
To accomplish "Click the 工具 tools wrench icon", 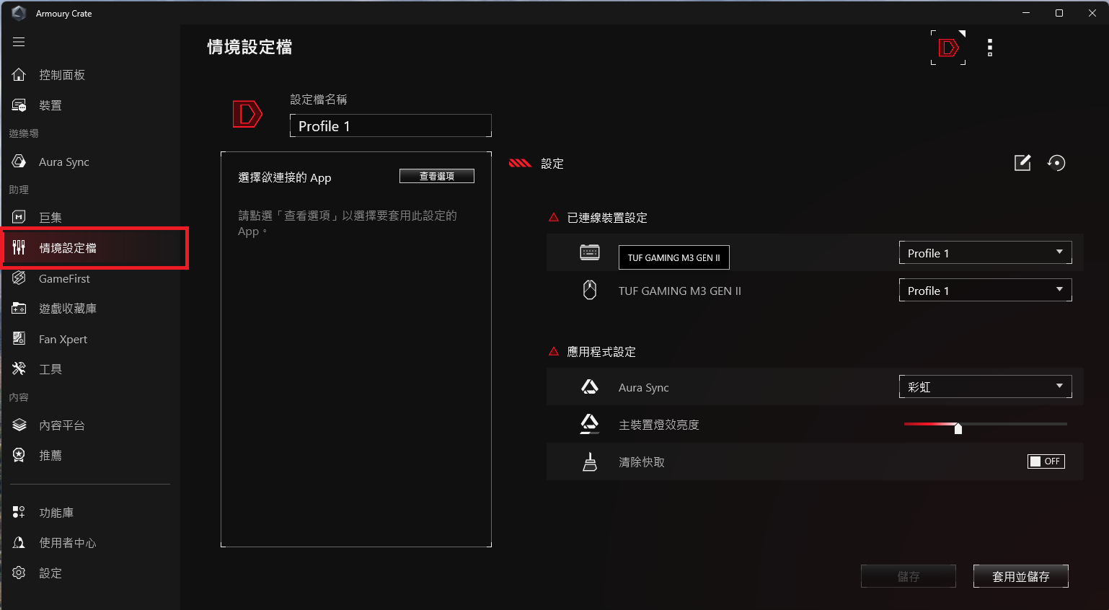I will click(x=19, y=369).
